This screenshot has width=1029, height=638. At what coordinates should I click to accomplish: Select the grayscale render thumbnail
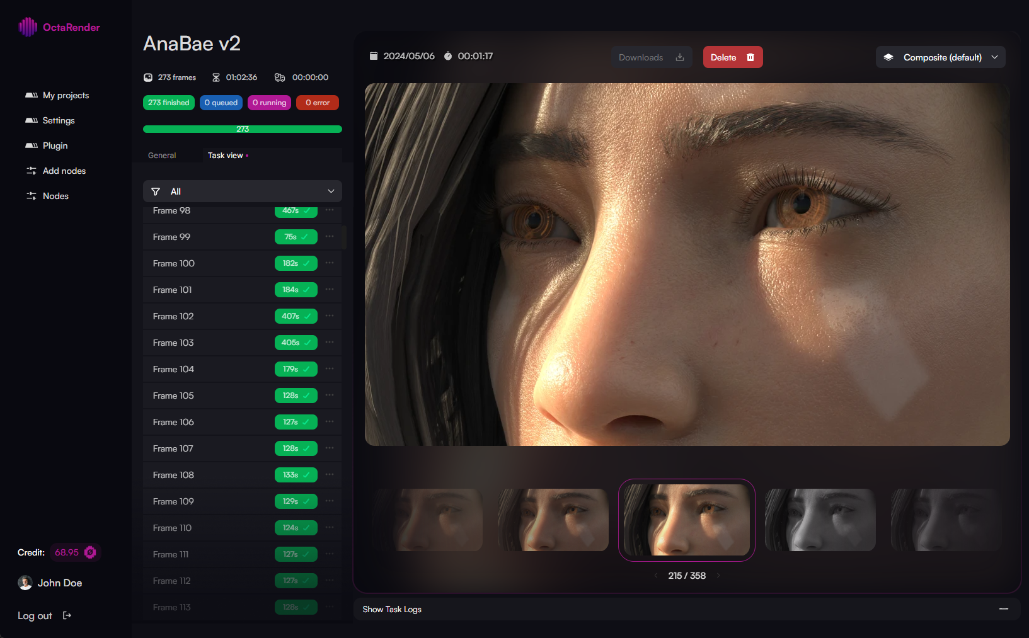coord(820,520)
